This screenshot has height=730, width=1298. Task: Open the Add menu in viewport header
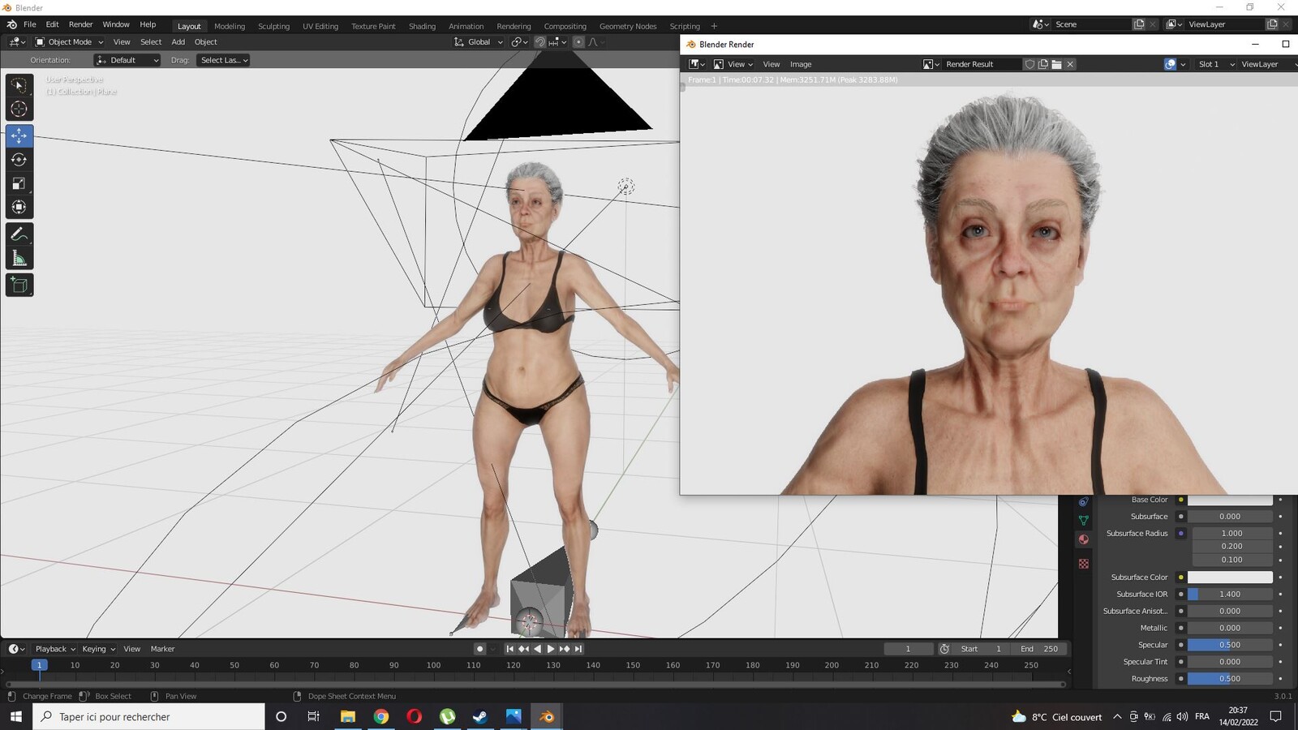pyautogui.click(x=178, y=42)
